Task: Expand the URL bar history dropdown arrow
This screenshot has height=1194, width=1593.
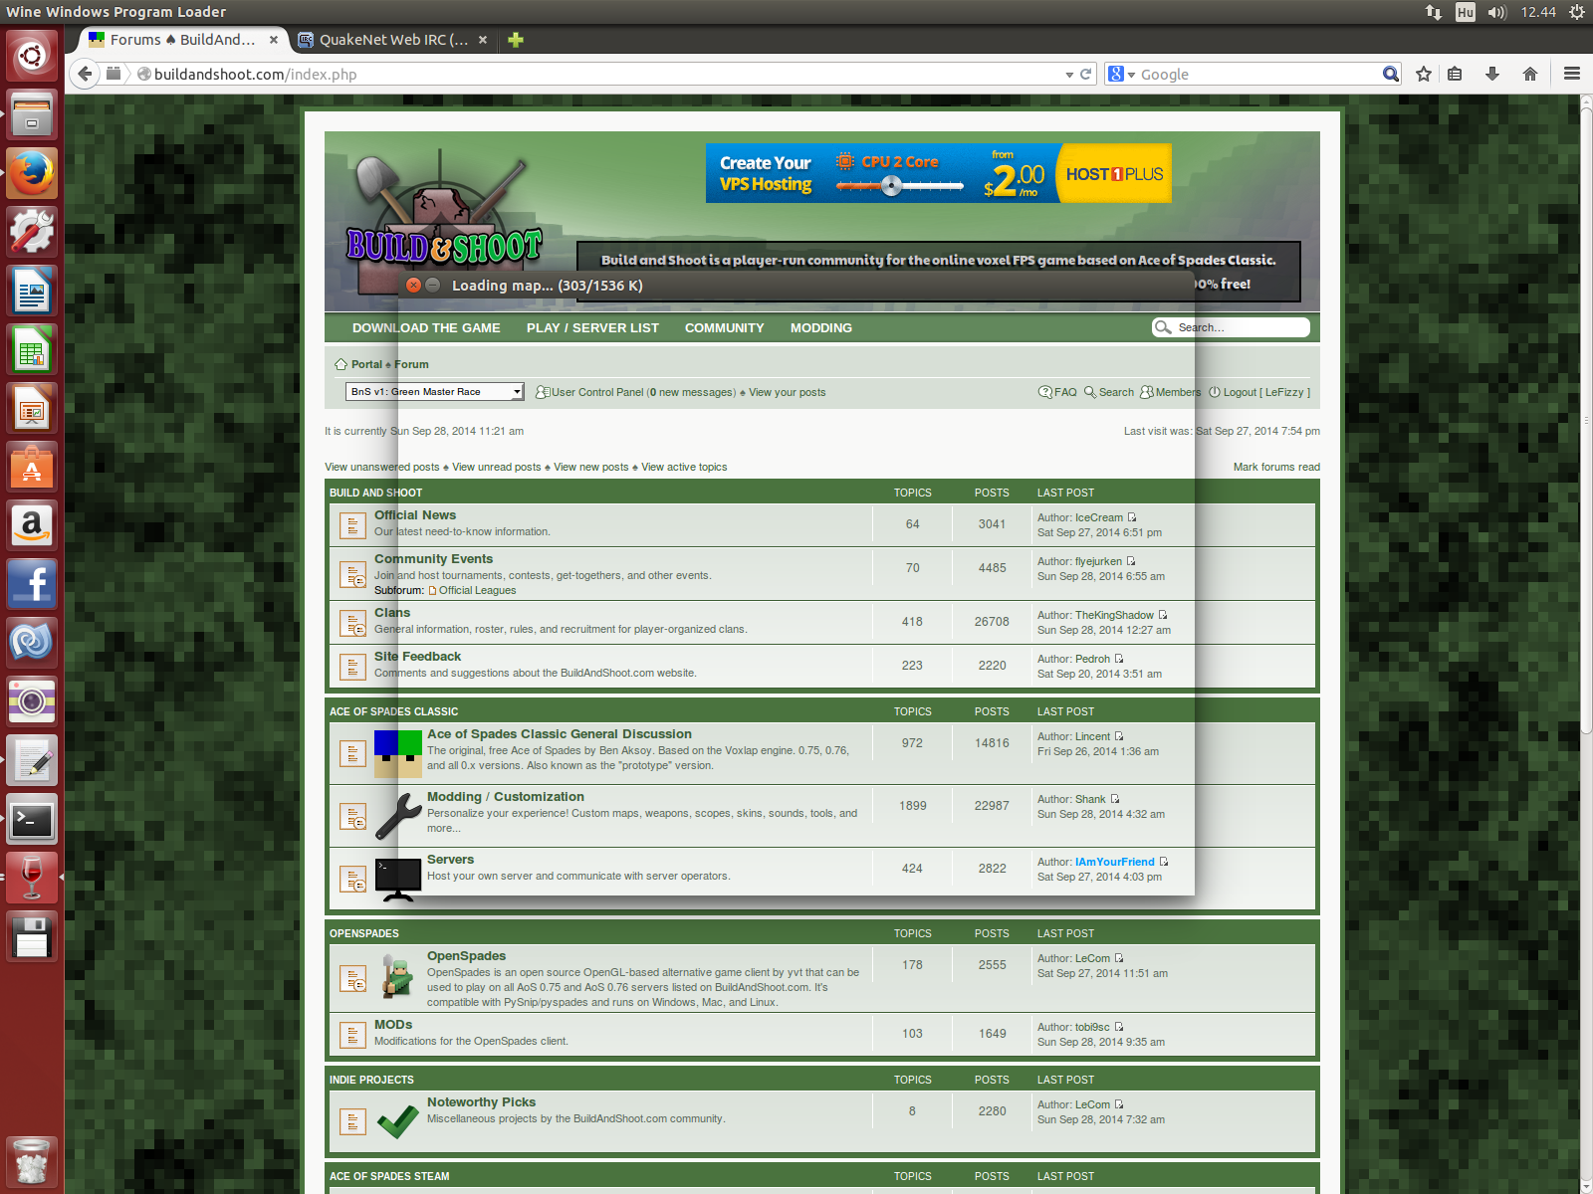Action: (1069, 75)
